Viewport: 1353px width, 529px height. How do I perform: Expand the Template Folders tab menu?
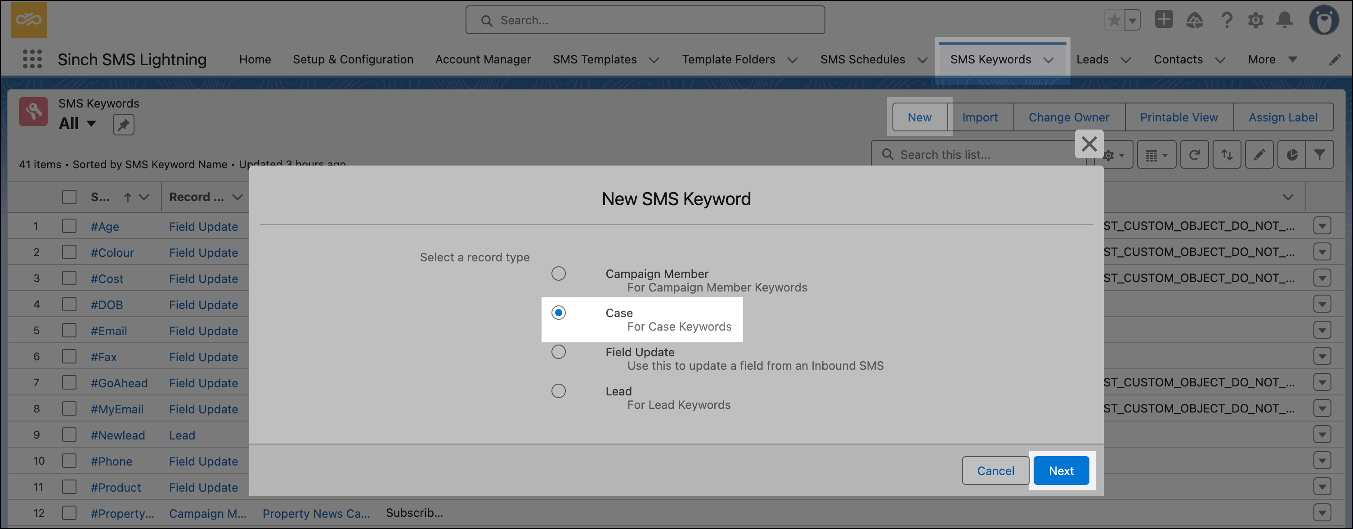[x=793, y=60]
